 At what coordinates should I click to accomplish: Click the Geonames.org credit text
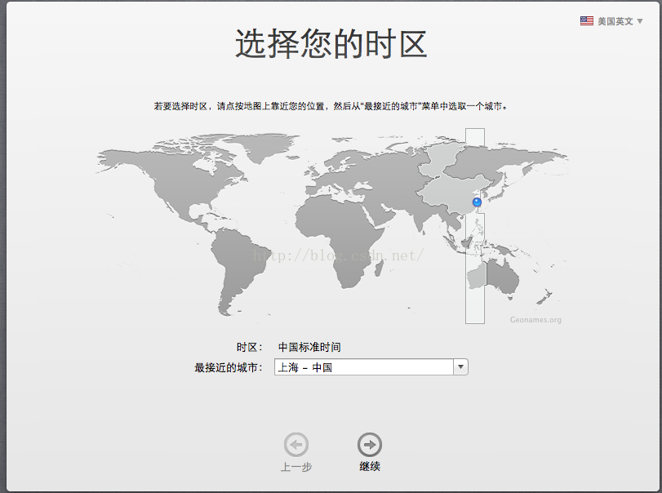click(x=535, y=320)
